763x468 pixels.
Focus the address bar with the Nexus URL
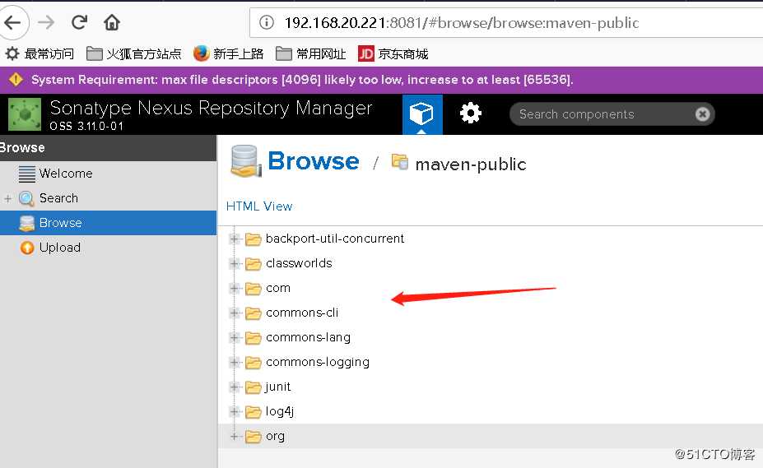(506, 22)
